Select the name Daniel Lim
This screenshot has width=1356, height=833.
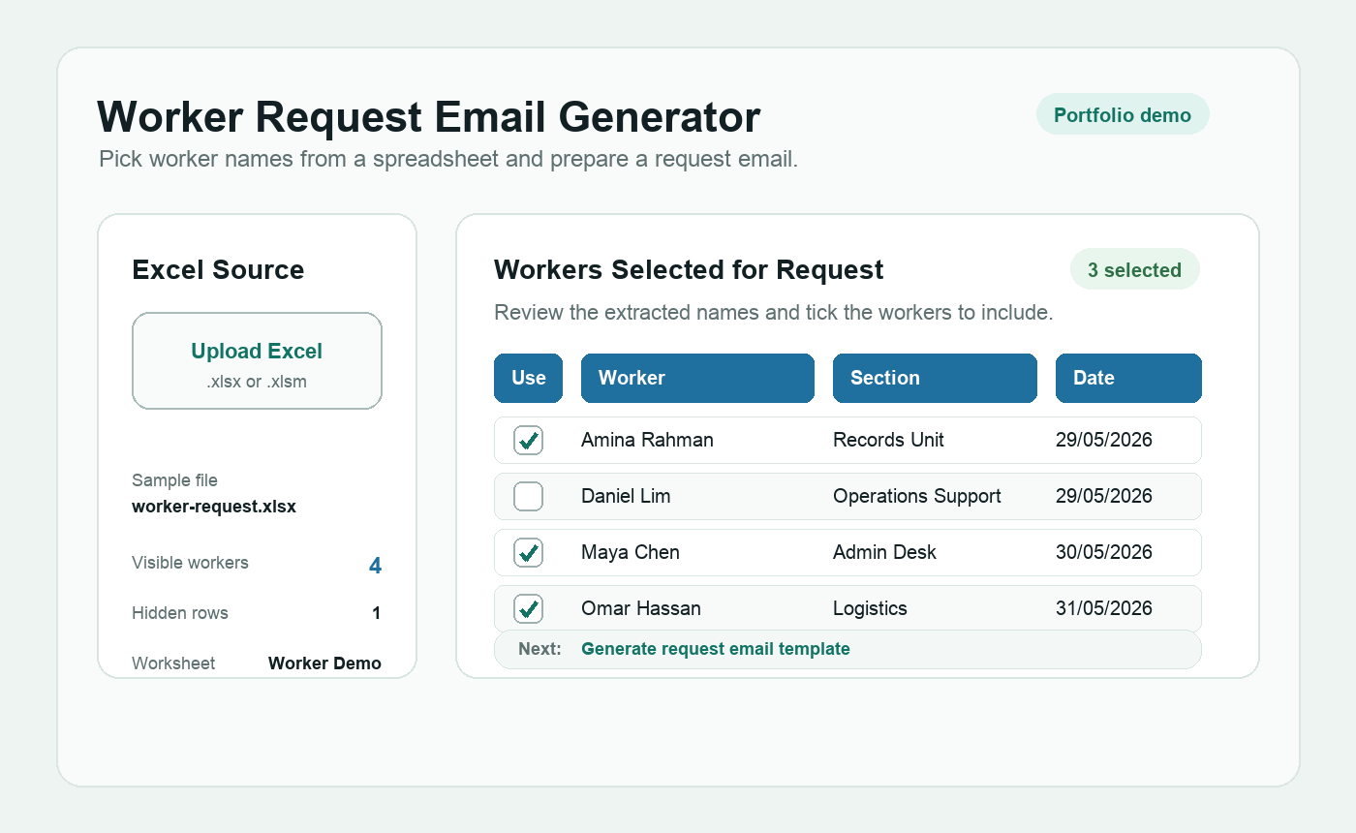[626, 496]
